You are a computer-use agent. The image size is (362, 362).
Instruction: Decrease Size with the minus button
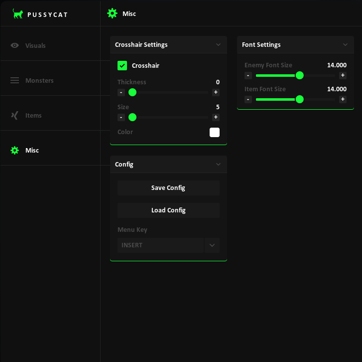point(121,117)
